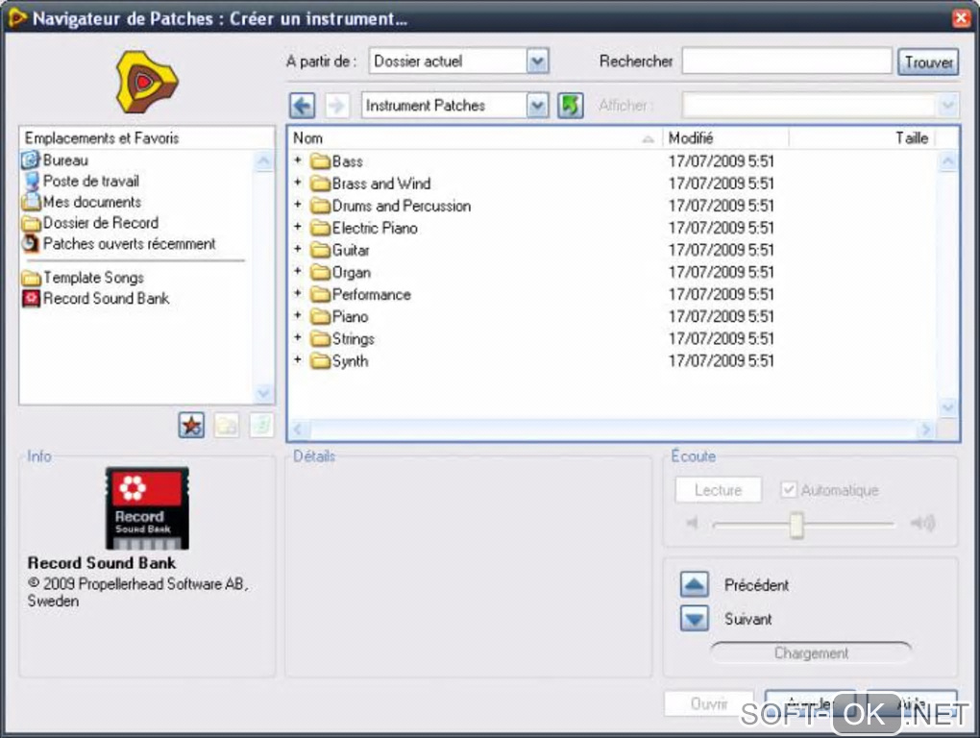This screenshot has height=738, width=980.
Task: Click favorites list scrollbar up arrow
Action: click(264, 161)
